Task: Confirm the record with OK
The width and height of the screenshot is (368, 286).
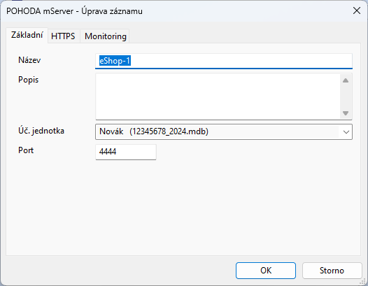Action: (266, 271)
